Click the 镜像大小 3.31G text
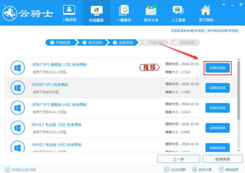This screenshot has height=173, width=245. 178,112
